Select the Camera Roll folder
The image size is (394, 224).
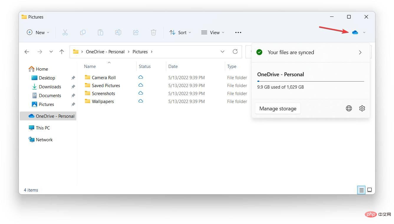pos(100,77)
